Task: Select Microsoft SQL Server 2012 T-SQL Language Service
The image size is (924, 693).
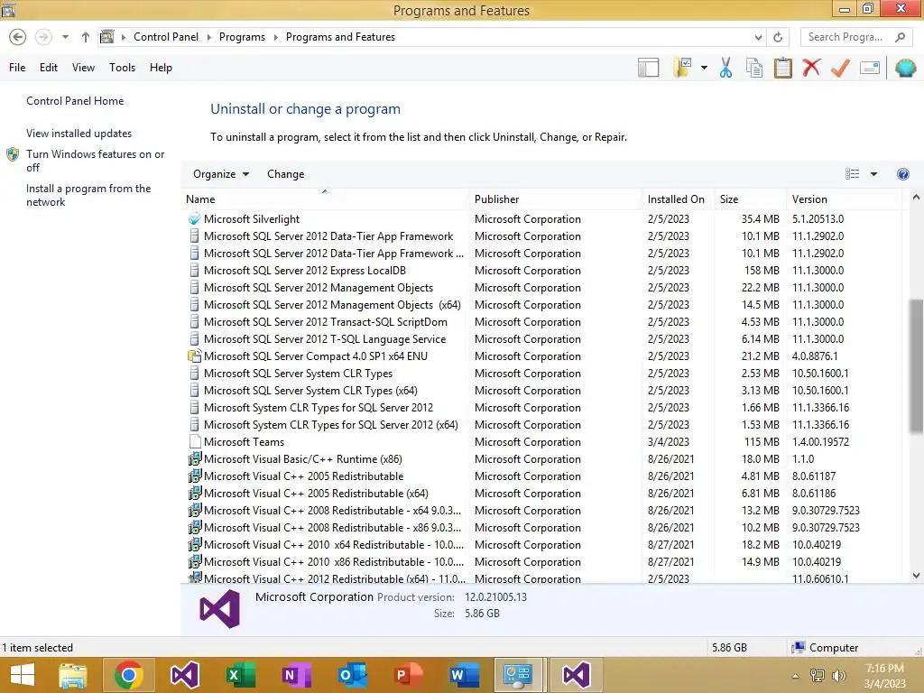Action: 542,339
